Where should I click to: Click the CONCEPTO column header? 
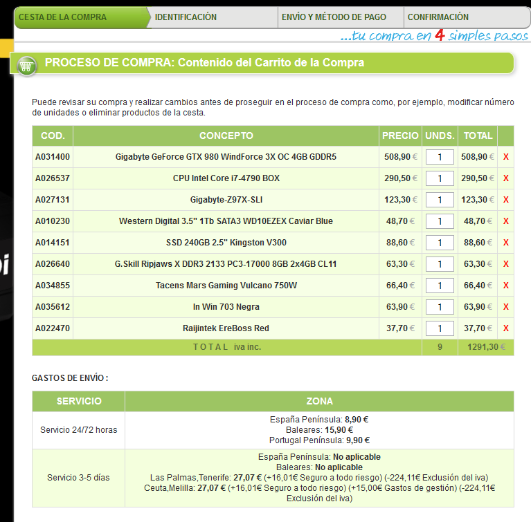pos(226,136)
